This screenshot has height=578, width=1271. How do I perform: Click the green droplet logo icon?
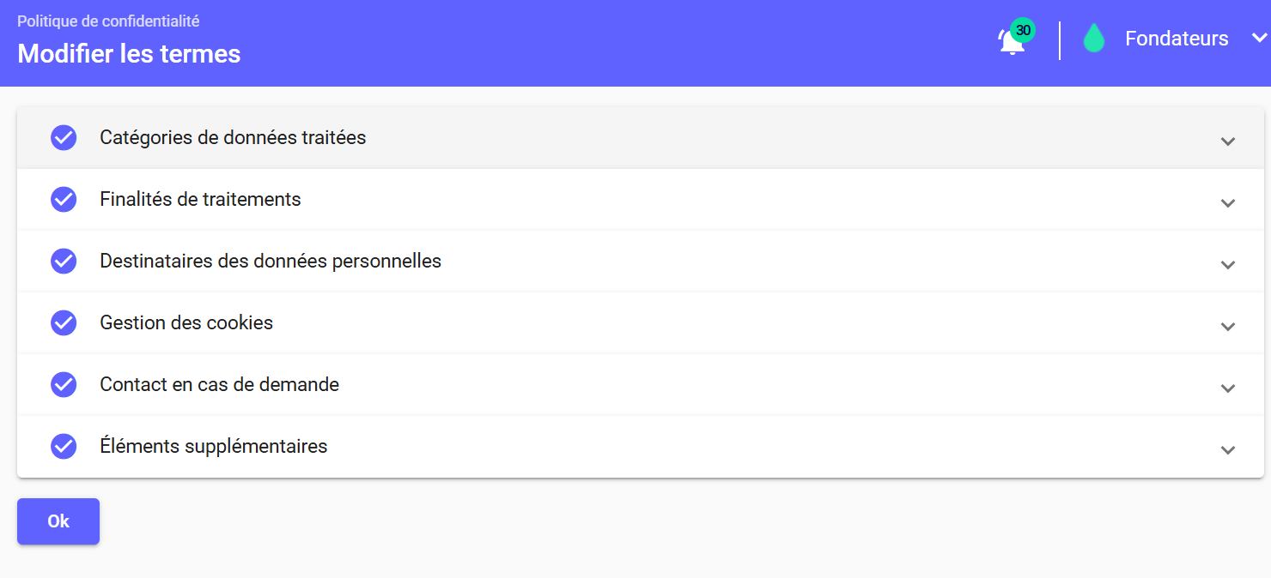[x=1093, y=39]
